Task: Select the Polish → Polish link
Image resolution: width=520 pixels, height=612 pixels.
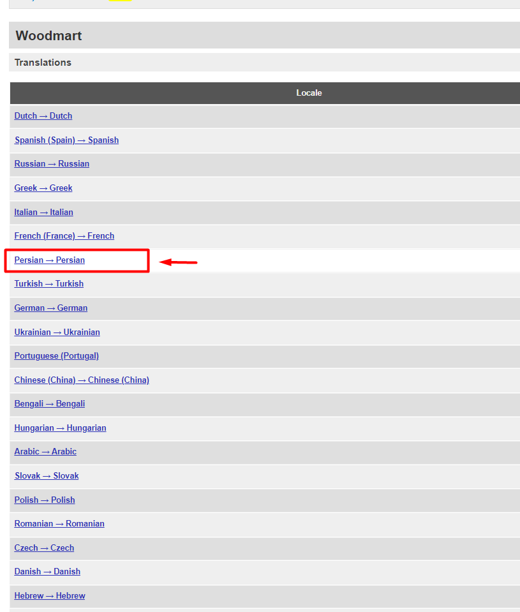Action: coord(45,500)
